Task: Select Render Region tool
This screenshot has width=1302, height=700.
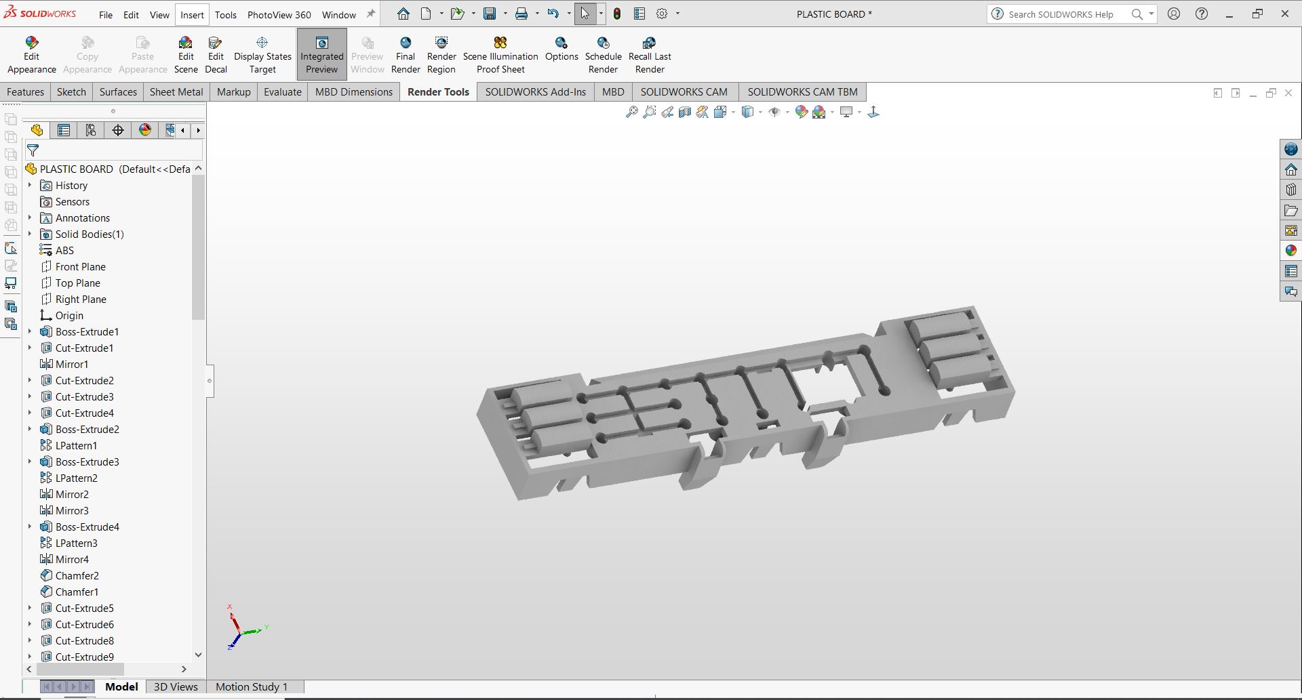Action: point(441,55)
